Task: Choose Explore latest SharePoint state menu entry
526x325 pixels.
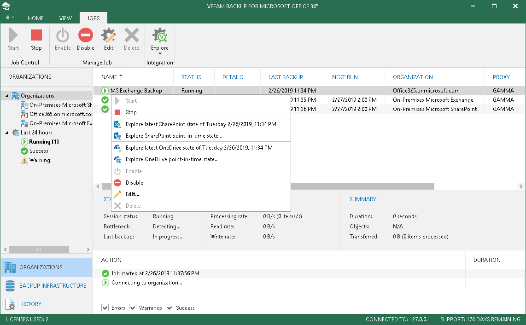Action: tap(201, 124)
